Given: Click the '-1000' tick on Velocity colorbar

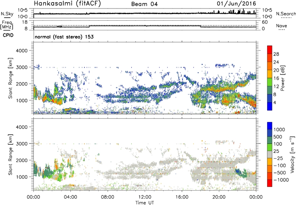Looking at the screenshot, I should (x=281, y=180).
